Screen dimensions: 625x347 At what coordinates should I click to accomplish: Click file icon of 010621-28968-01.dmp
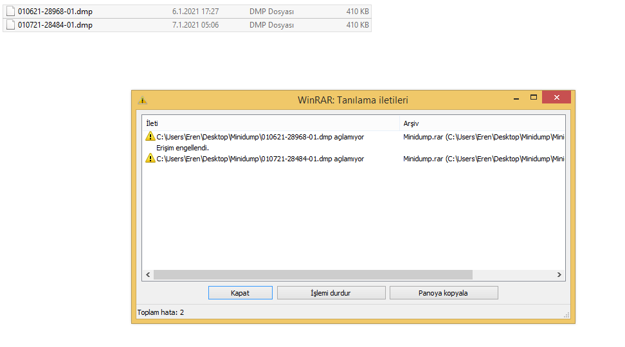(11, 12)
